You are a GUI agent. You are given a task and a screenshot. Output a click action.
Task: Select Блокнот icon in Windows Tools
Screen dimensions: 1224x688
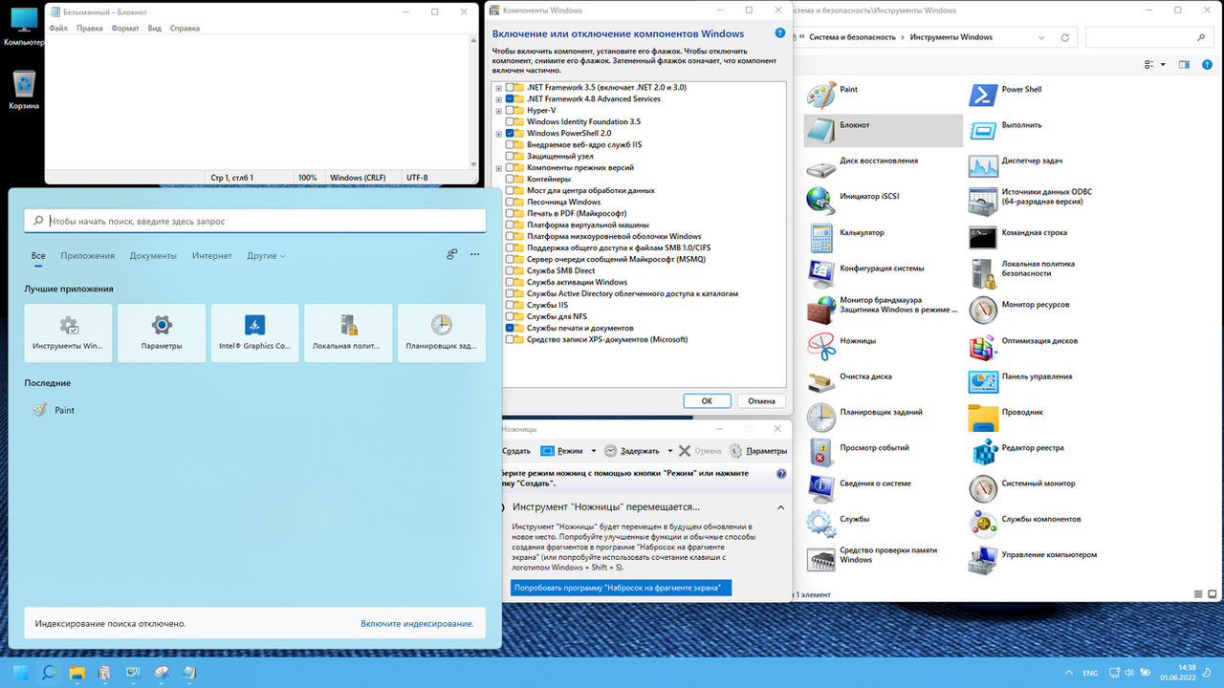coord(820,130)
